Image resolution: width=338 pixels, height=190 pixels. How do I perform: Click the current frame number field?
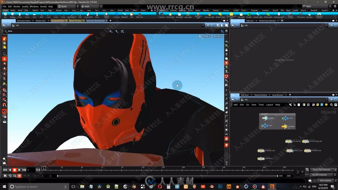click(31, 170)
